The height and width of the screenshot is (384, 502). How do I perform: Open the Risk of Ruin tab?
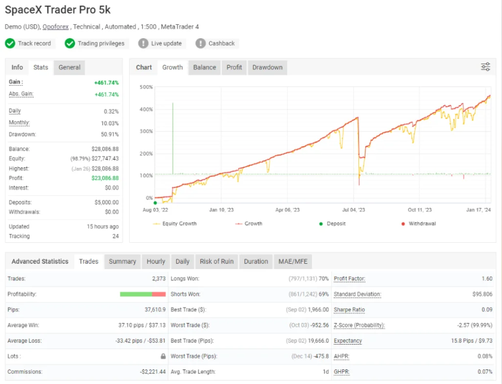coord(217,261)
